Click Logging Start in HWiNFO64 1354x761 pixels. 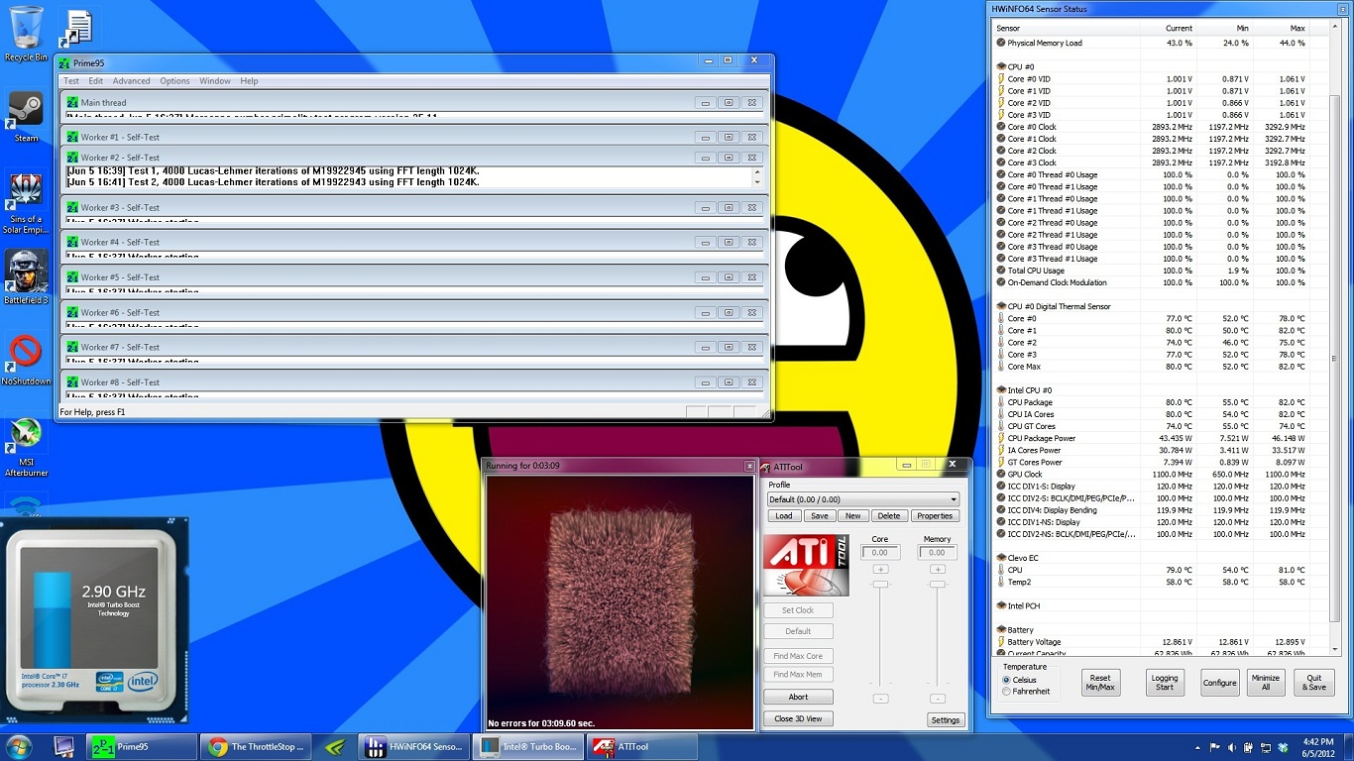(1165, 683)
